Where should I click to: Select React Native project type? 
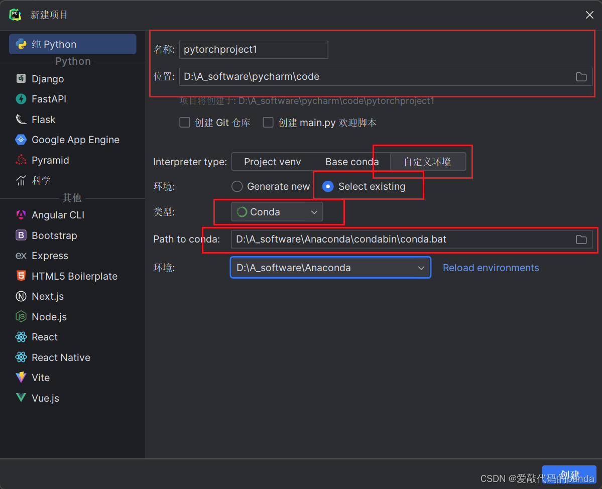73,357
